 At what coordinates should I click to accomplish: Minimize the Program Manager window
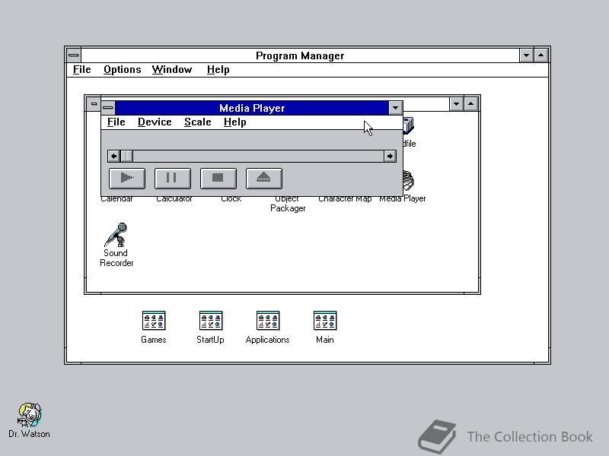(526, 55)
